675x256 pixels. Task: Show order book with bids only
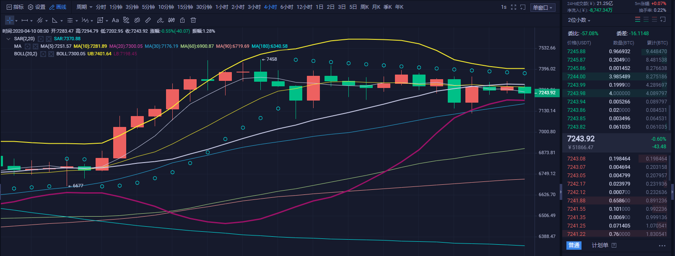[x=646, y=20]
